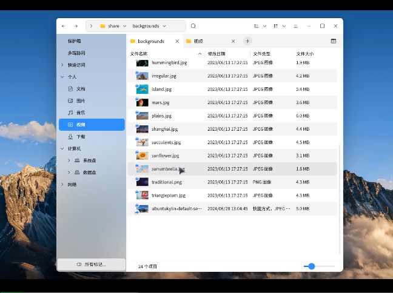
Task: Expand the share path dropdown
Action: pyautogui.click(x=125, y=26)
